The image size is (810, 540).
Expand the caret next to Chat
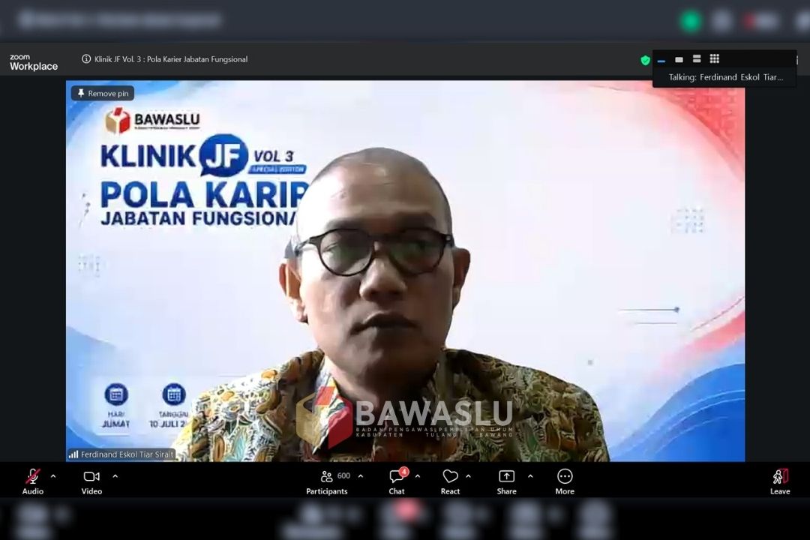point(418,476)
